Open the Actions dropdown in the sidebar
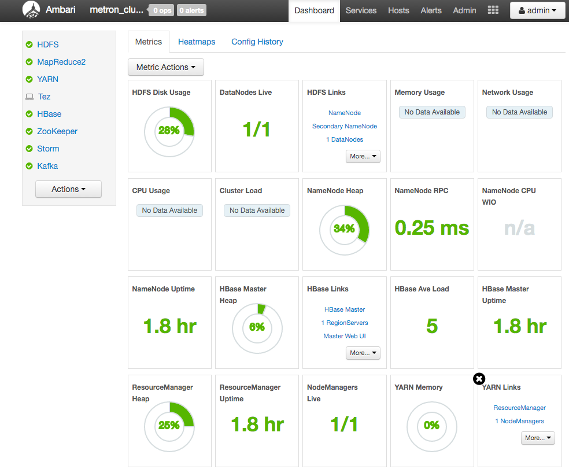 click(68, 189)
